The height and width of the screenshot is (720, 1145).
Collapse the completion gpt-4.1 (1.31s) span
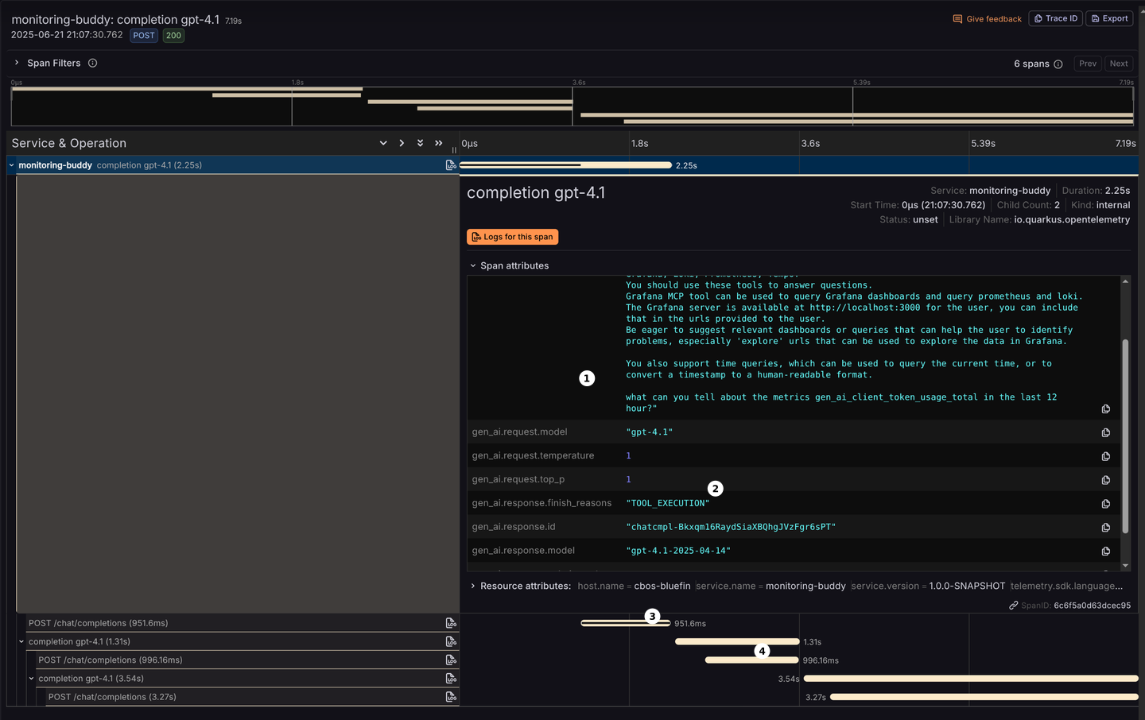point(21,641)
